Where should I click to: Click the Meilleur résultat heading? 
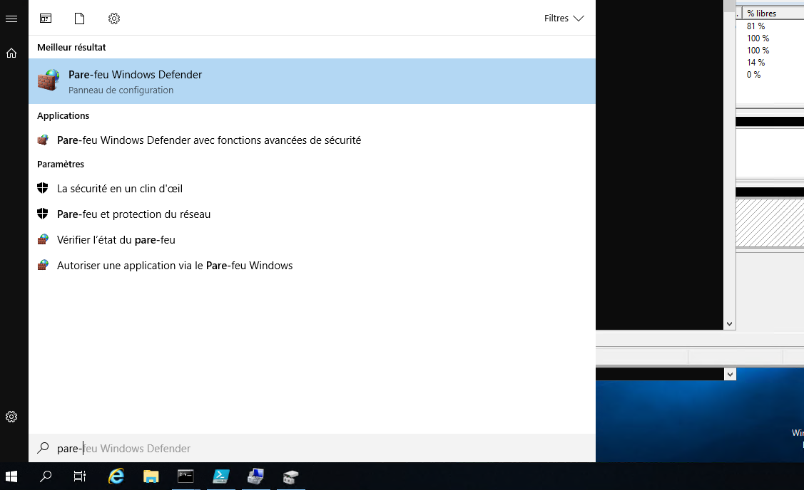(71, 47)
